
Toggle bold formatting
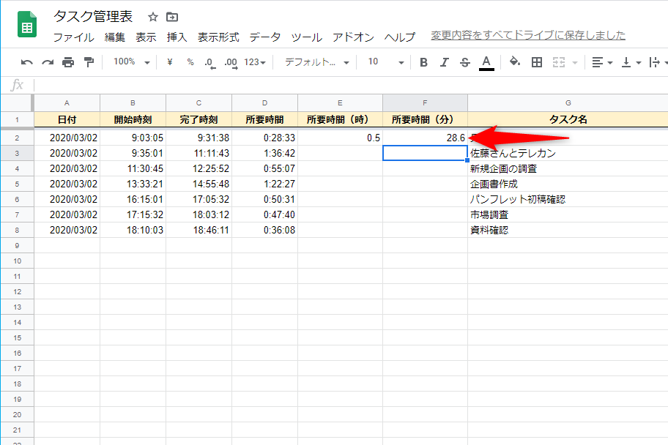pyautogui.click(x=423, y=62)
